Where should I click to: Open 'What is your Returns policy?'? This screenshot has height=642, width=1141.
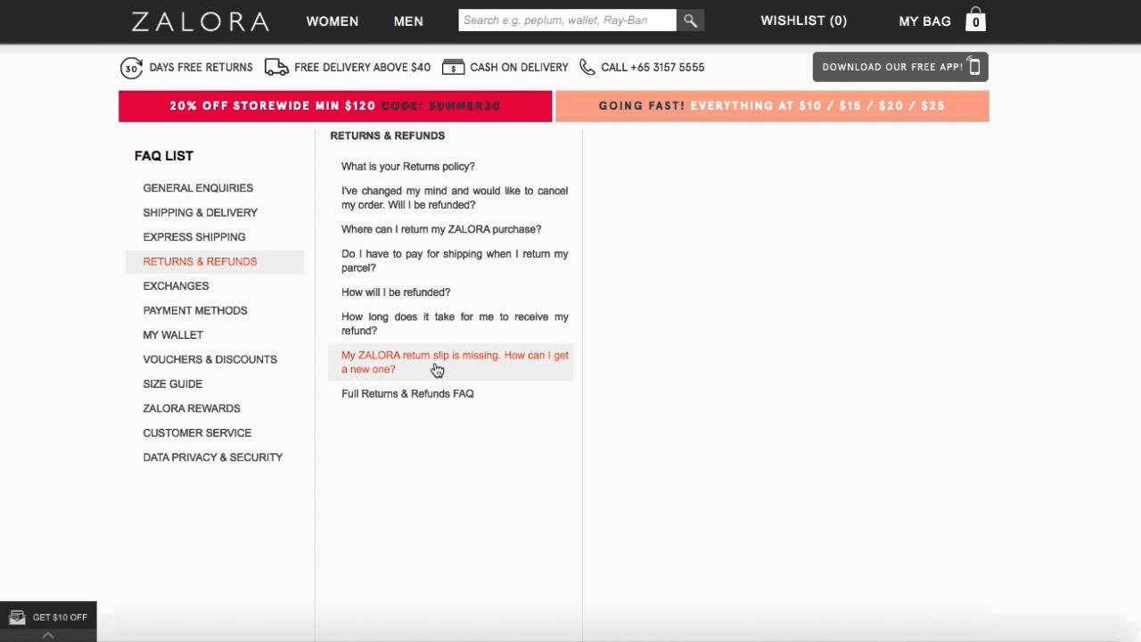tap(407, 167)
